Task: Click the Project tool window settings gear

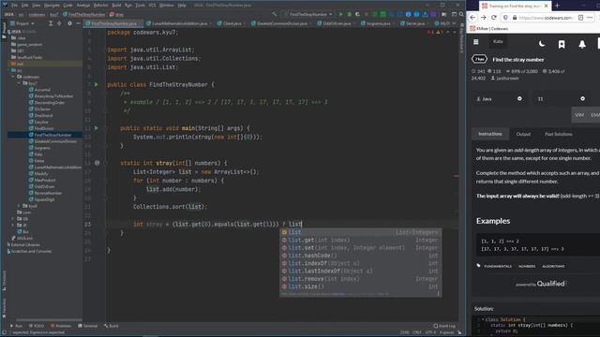Action: 69,23
